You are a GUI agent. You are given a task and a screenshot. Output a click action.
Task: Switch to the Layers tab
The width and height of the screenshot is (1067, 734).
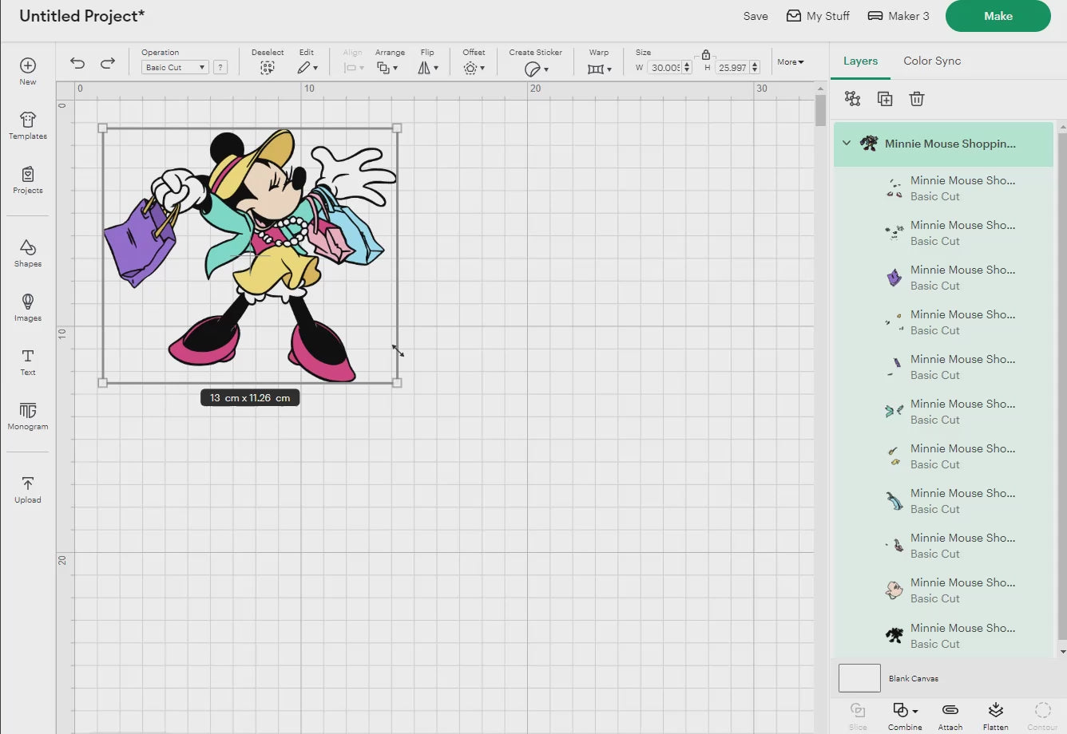[x=860, y=61]
